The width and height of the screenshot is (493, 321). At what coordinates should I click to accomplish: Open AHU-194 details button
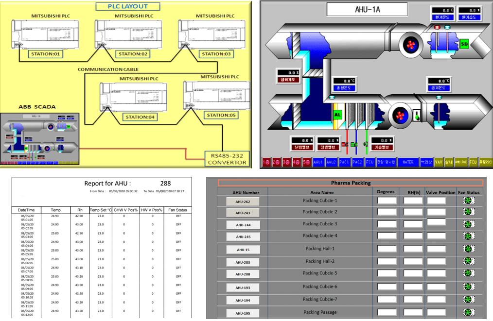243,300
